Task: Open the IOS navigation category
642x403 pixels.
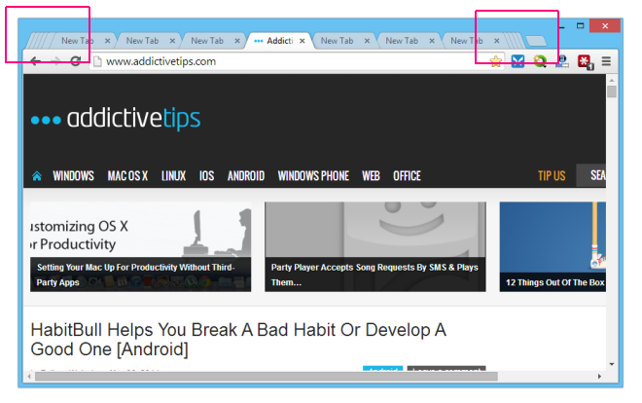Action: (207, 176)
